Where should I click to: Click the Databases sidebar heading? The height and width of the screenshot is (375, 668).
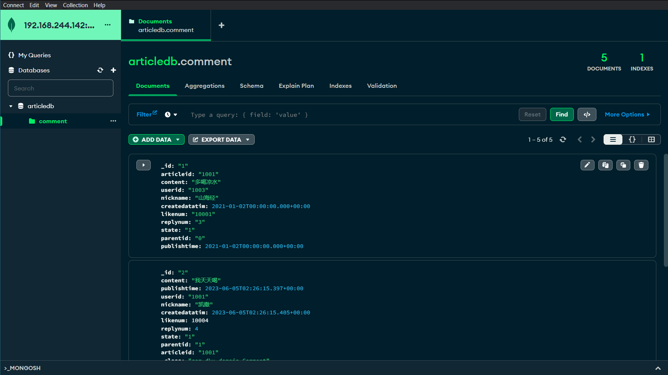[x=34, y=70]
